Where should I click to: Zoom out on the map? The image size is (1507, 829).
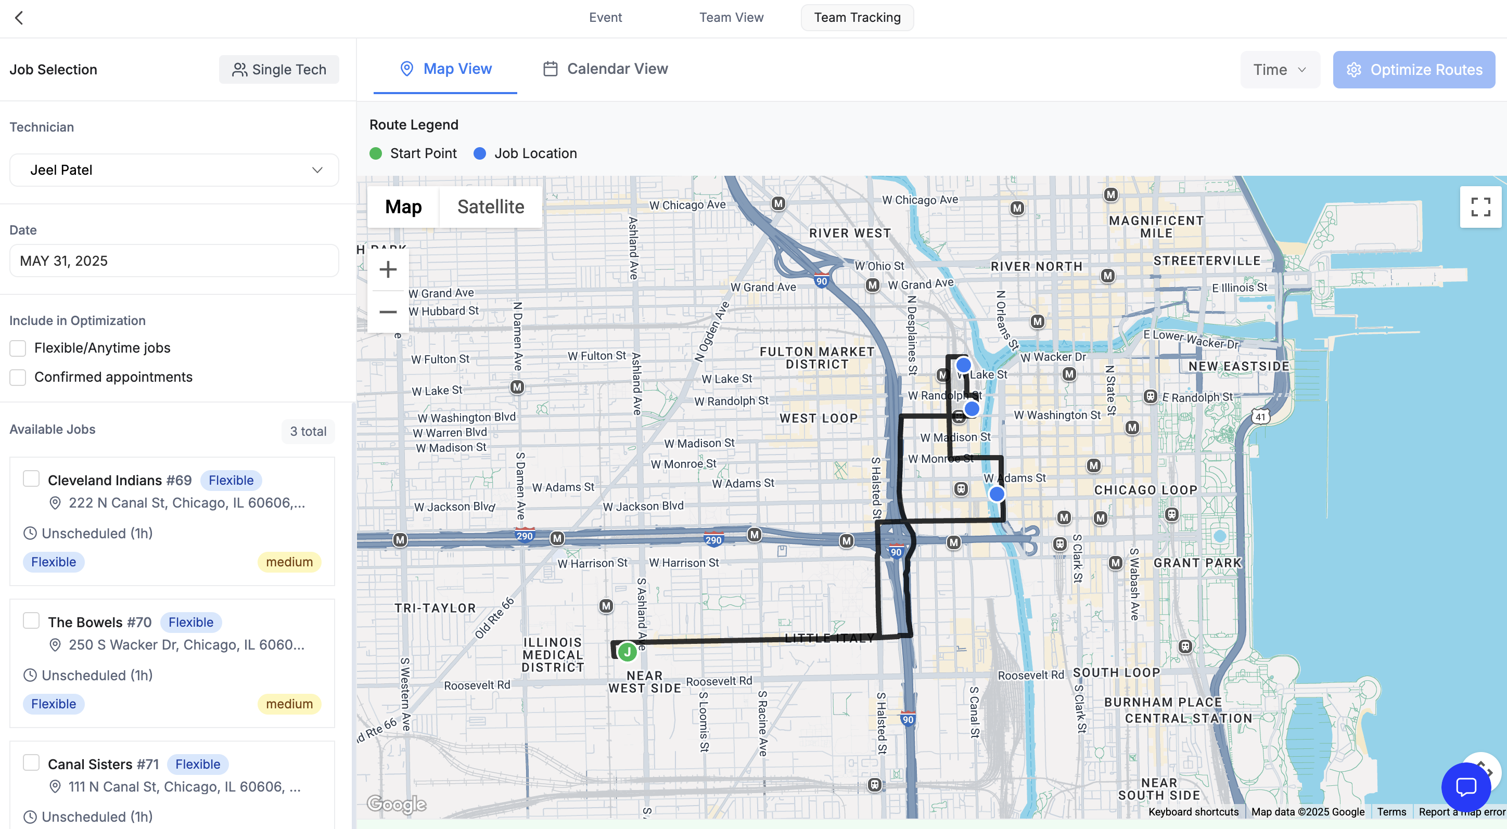coord(388,312)
